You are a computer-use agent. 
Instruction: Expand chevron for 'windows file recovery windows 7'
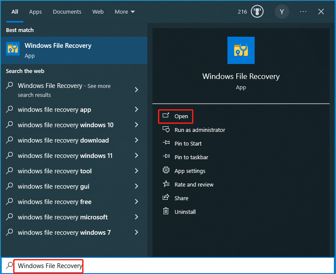[137, 232]
